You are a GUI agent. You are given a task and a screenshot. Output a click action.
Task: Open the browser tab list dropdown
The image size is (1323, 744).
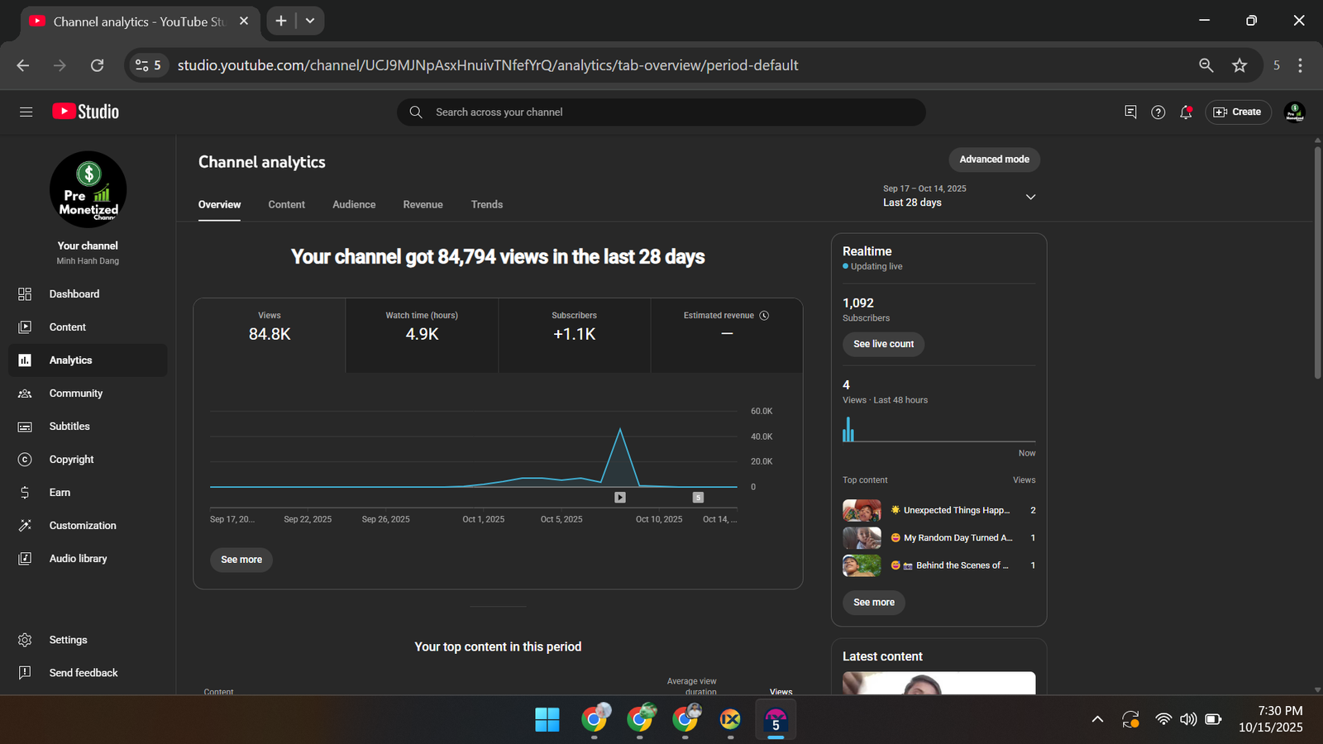click(x=310, y=21)
